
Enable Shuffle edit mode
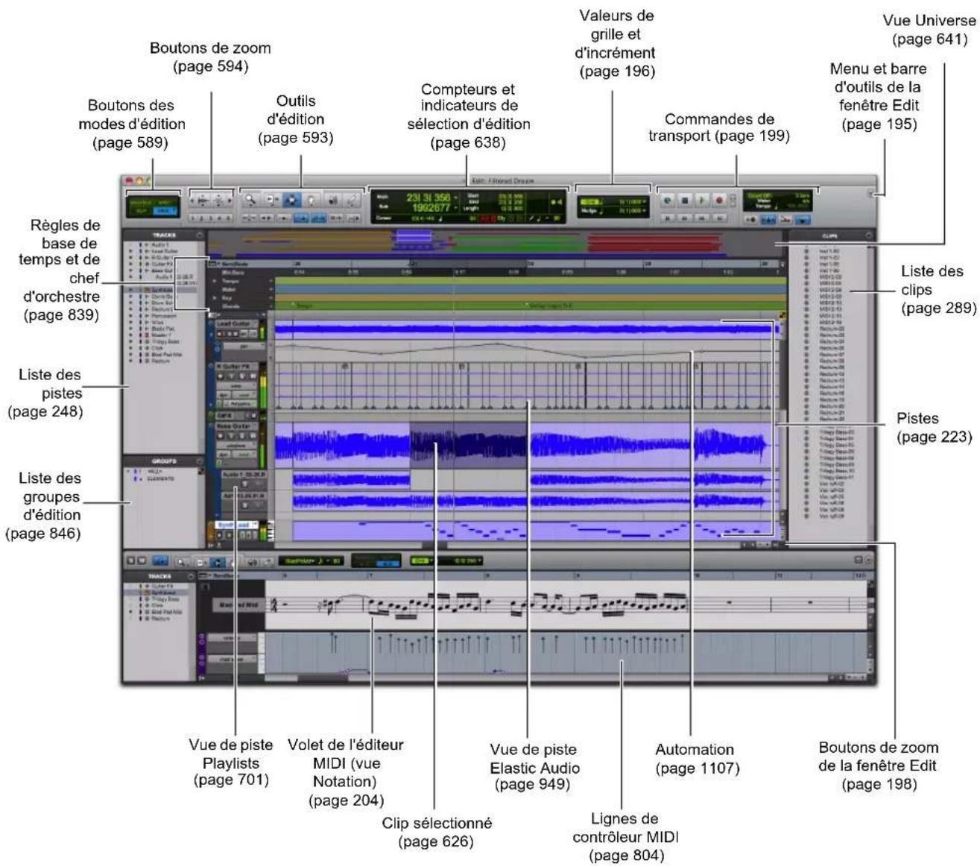click(139, 203)
